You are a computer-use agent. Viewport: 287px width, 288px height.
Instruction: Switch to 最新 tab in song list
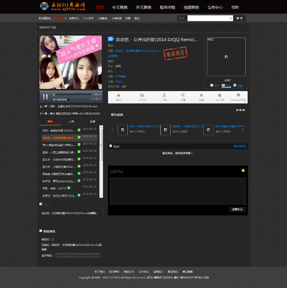pos(50,121)
